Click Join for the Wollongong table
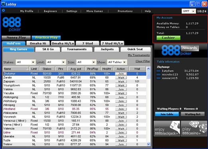This screenshot has height=149, width=208. tap(121, 97)
